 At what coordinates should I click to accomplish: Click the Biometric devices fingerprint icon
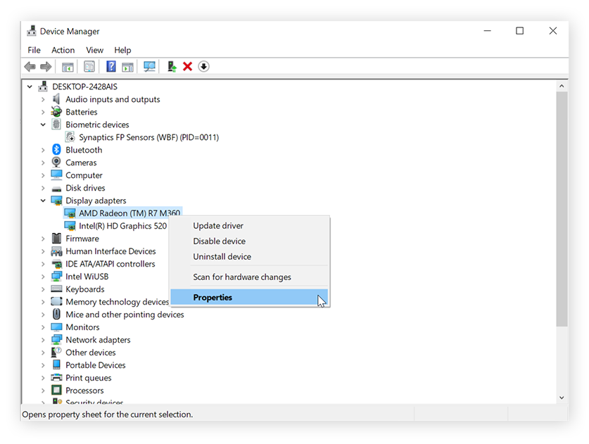coord(56,125)
